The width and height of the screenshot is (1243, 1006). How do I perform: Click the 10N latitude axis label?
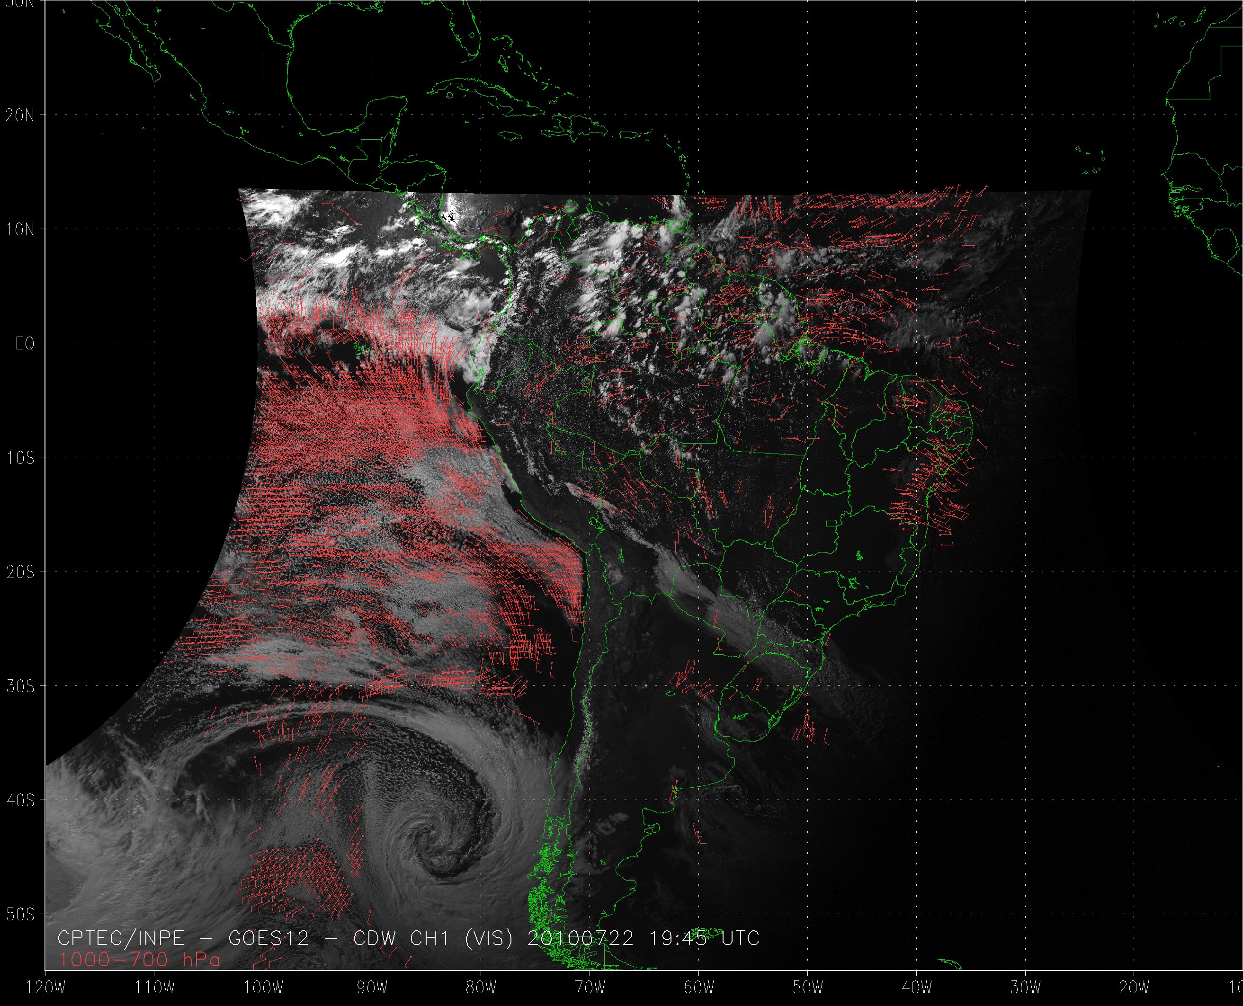point(20,230)
